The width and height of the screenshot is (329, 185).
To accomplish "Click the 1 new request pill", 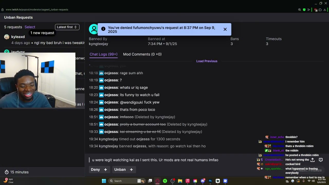I will (42, 33).
